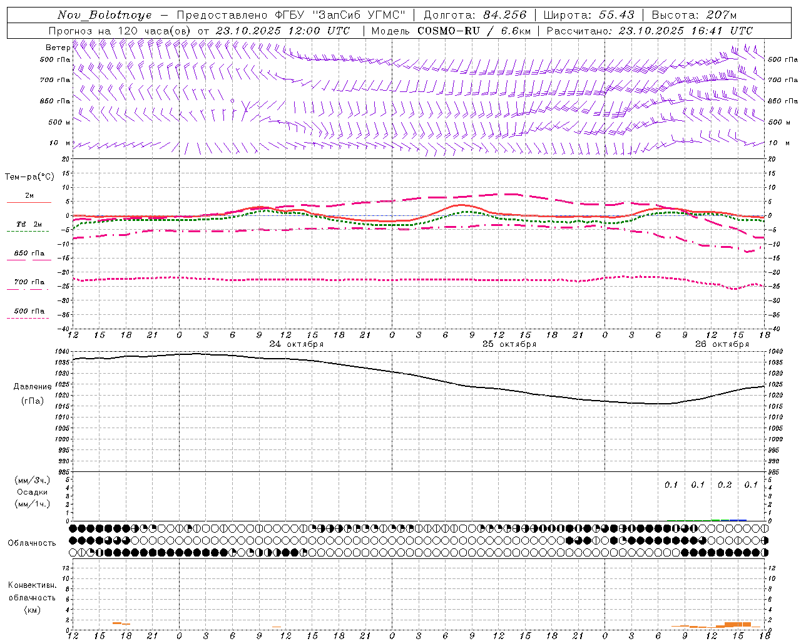
Task: Click the longitude value 84.256
Action: pyautogui.click(x=504, y=14)
